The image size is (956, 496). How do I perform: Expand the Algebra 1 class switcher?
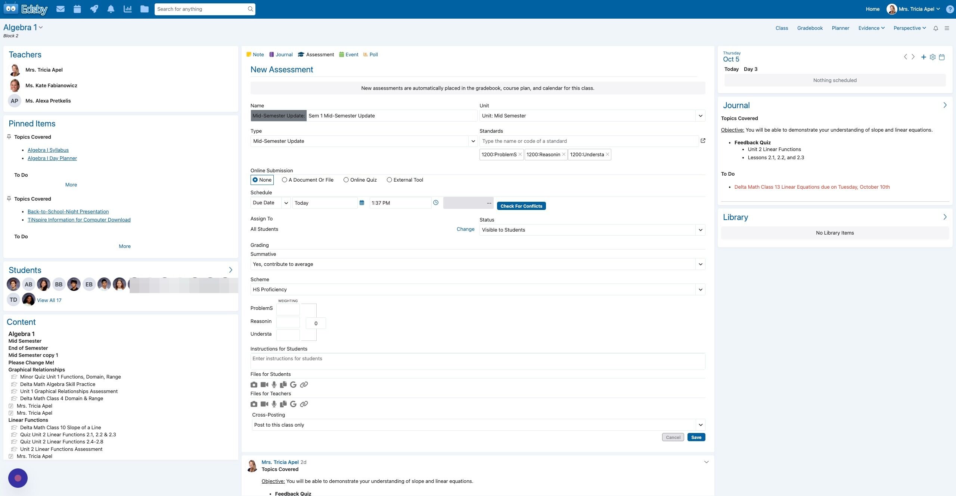41,28
